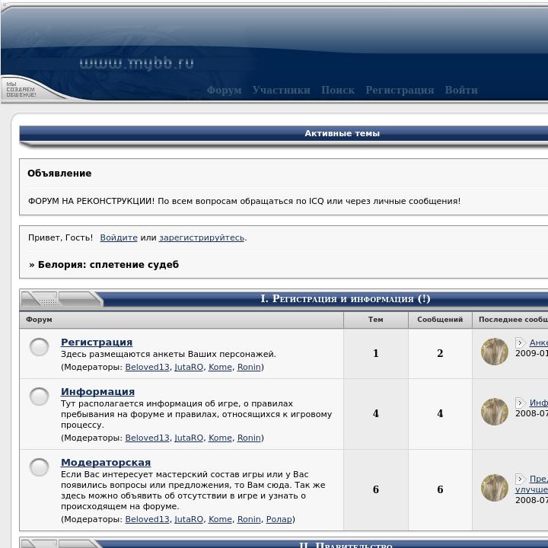
Task: Open the Поиск navigation item
Action: tap(338, 90)
